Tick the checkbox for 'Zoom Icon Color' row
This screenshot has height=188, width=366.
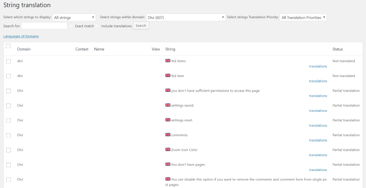(8, 150)
